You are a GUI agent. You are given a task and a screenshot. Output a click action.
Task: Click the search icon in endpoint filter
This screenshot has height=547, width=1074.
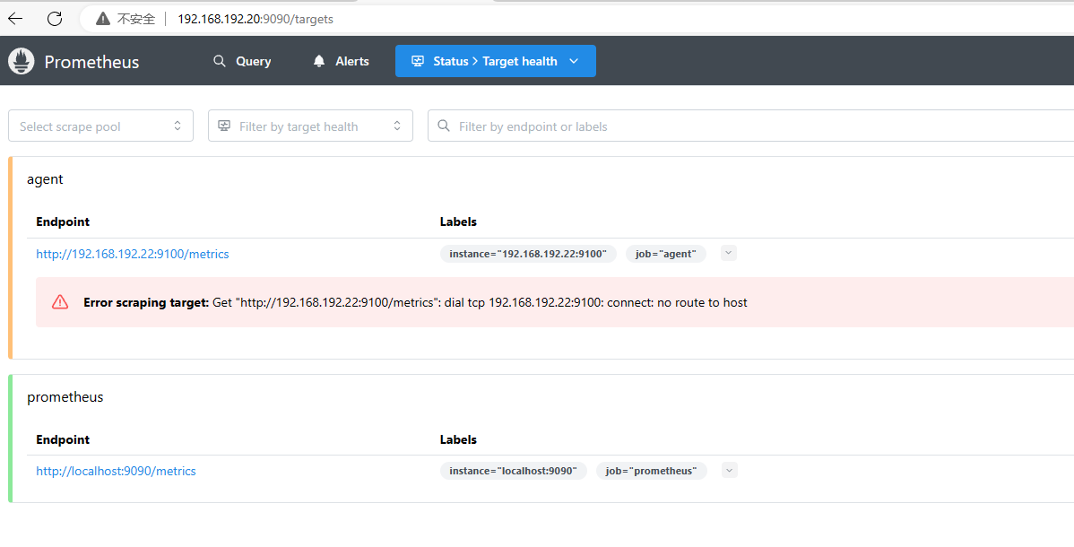[x=444, y=126]
